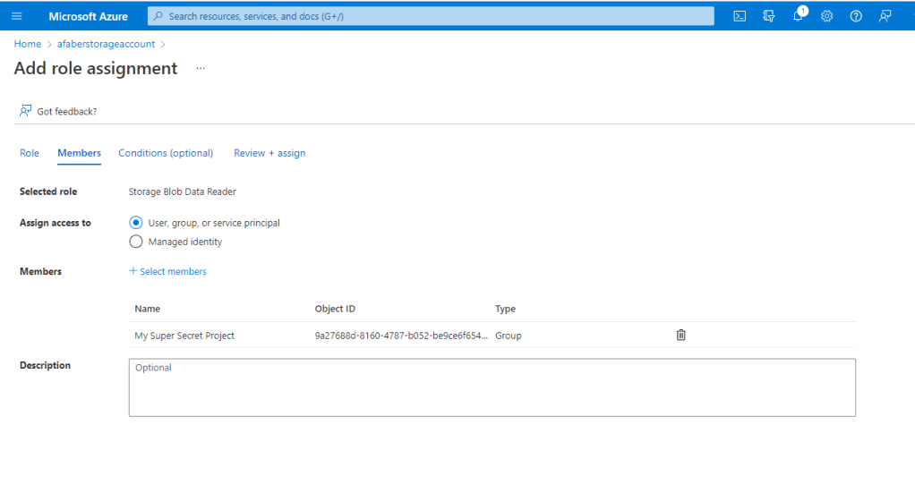Open the notifications bell
Screen dimensions: 915x485
[798, 16]
